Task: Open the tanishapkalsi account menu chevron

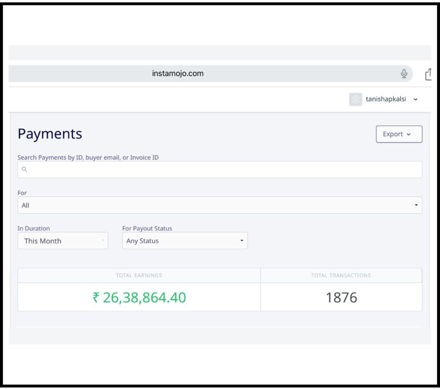Action: coord(416,99)
